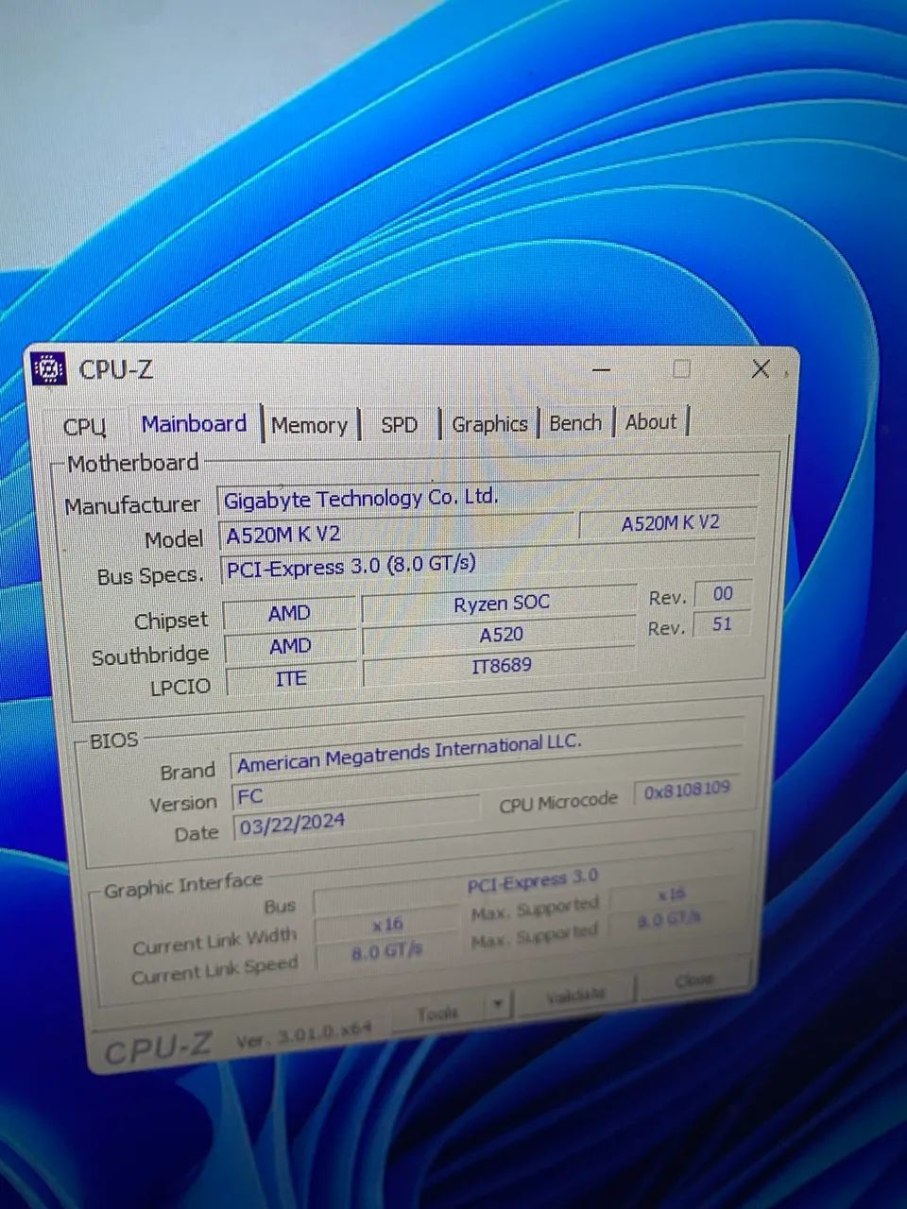907x1209 pixels.
Task: Click the Southbridge Rev. value 51
Action: click(x=723, y=624)
